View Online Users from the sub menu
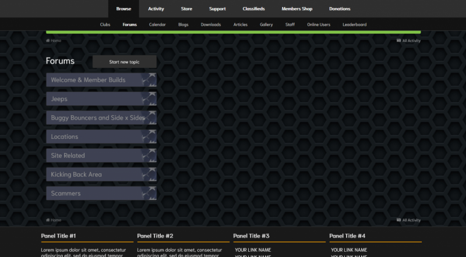This screenshot has width=466, height=257. point(319,24)
